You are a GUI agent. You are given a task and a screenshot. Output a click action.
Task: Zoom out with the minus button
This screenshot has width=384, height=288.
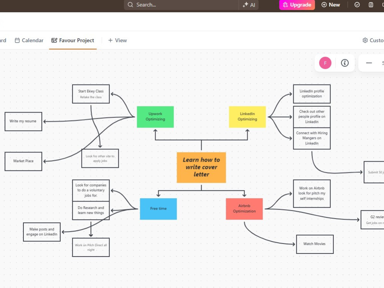[369, 63]
